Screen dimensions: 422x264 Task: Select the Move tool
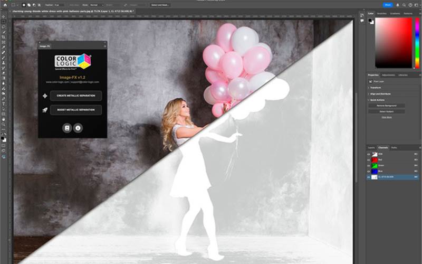[x=4, y=17]
